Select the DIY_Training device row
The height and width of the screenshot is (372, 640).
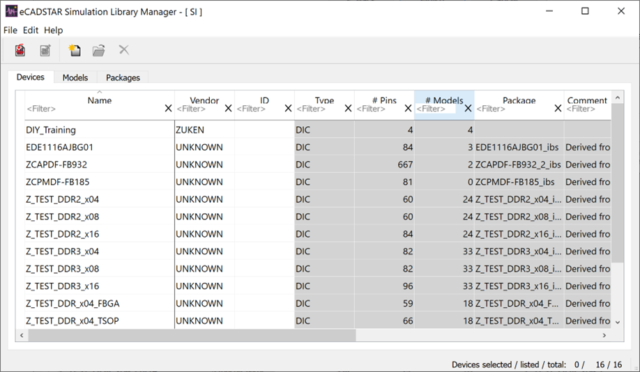point(318,130)
